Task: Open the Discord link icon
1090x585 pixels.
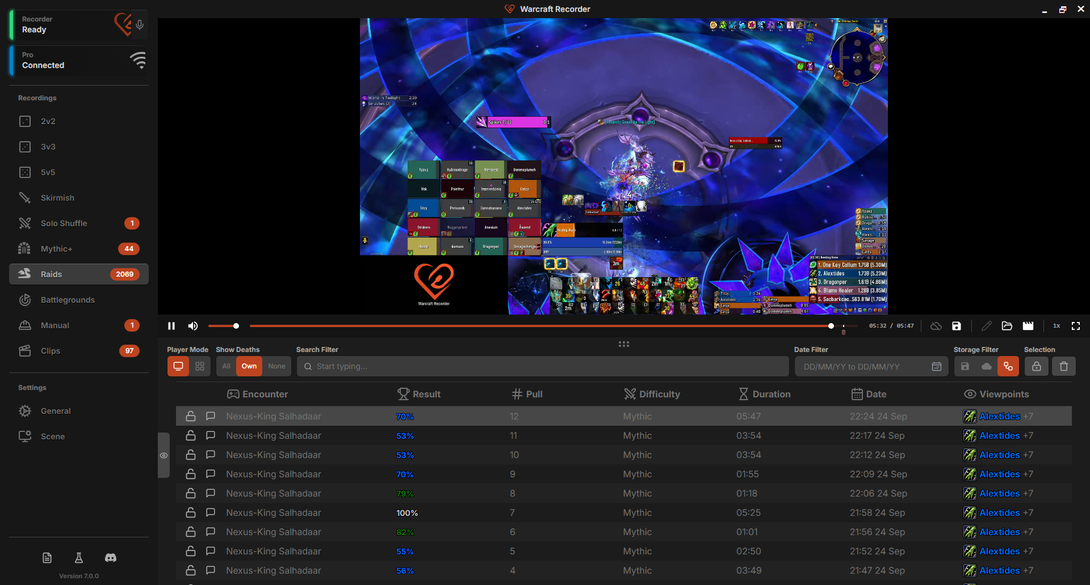Action: click(111, 558)
